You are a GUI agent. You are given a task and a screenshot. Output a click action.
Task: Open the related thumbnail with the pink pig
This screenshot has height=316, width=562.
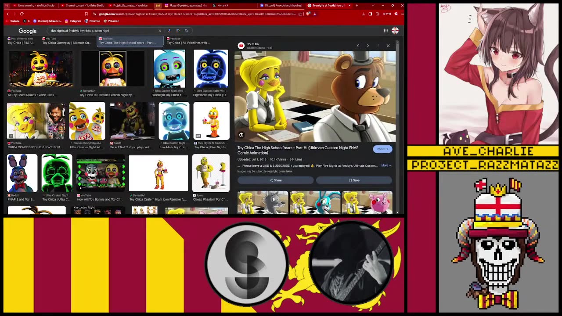click(x=367, y=203)
